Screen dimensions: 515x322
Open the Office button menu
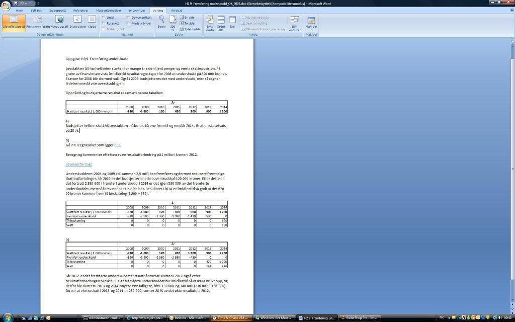(6, 5)
